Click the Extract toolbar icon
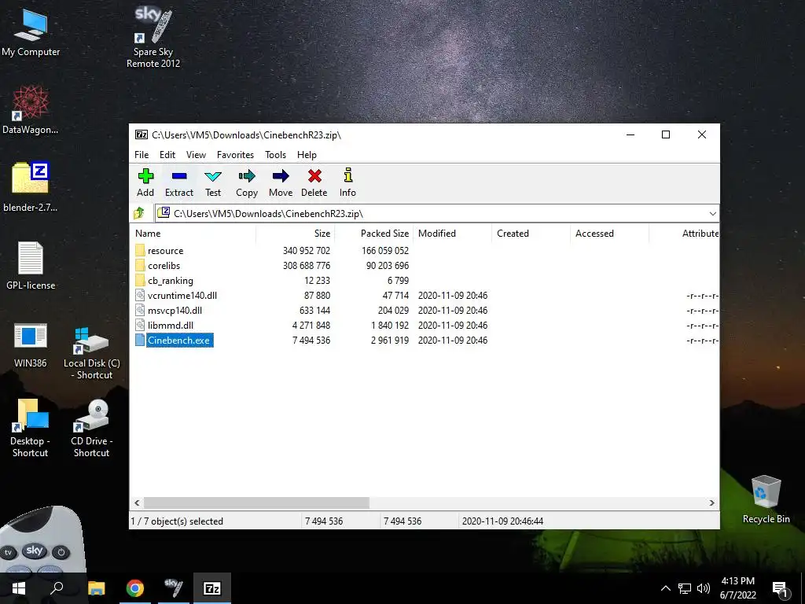This screenshot has width=805, height=604. [x=179, y=182]
